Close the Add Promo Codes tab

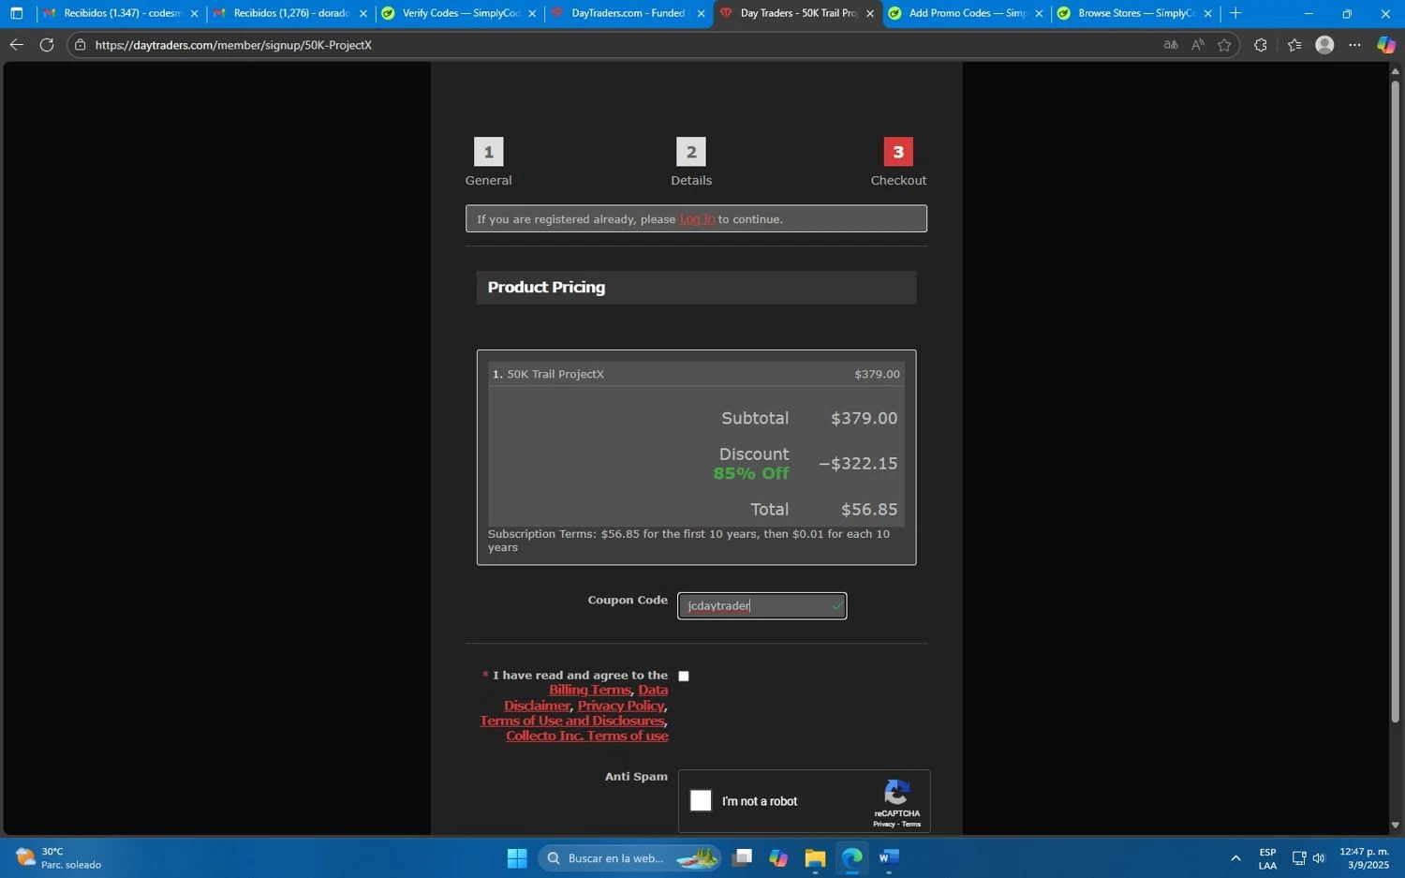pos(1038,14)
